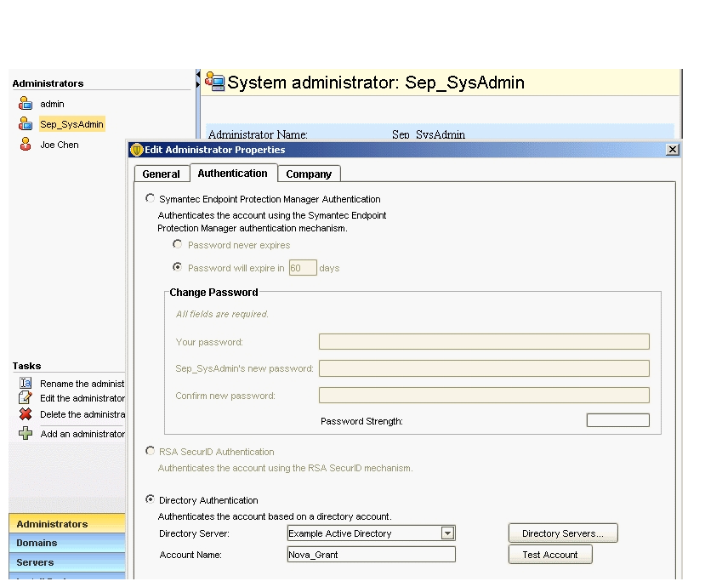Click the Directory Server label
The width and height of the screenshot is (705, 587).
[194, 533]
